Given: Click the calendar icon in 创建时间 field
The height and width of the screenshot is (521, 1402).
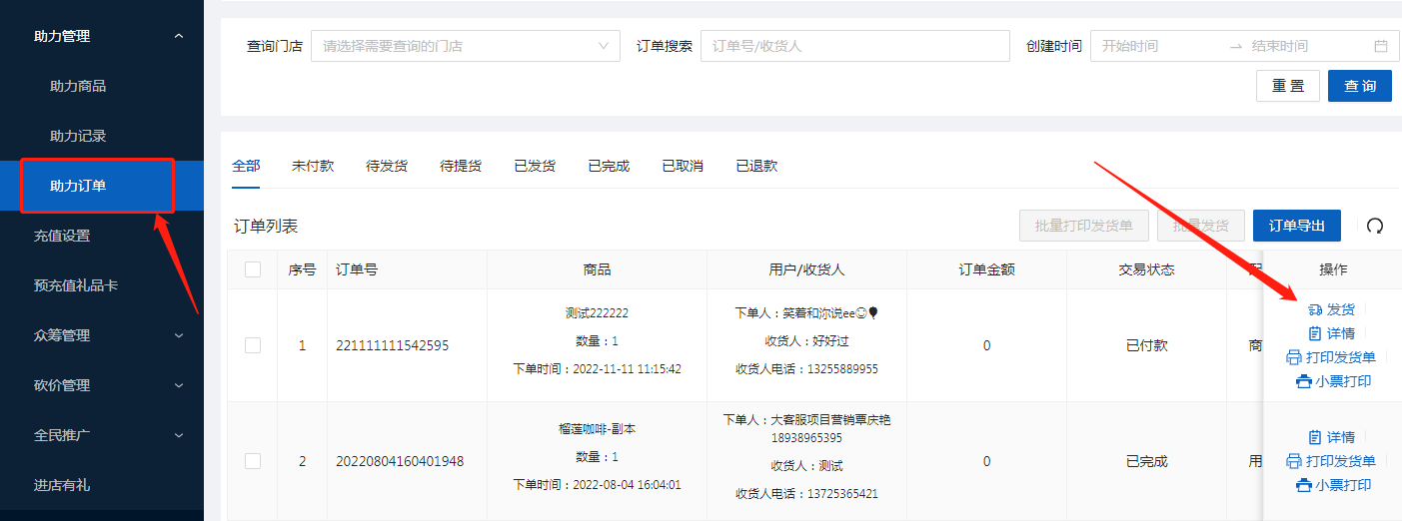Looking at the screenshot, I should tap(1381, 46).
